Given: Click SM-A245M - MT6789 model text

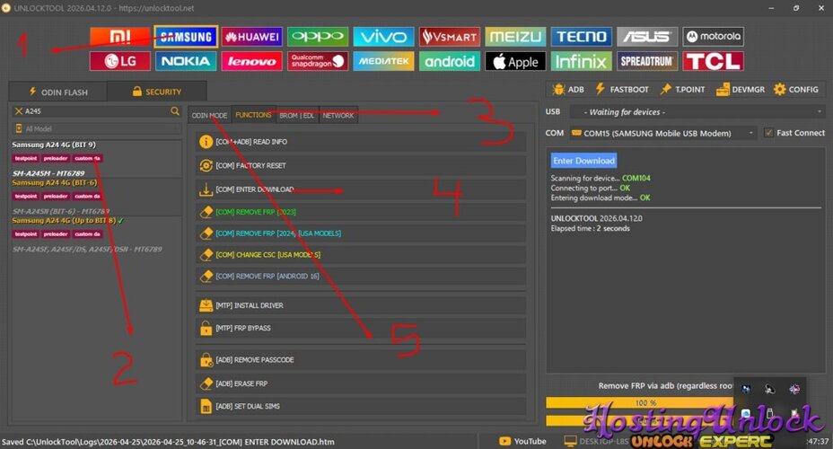Looking at the screenshot, I should pyautogui.click(x=48, y=173).
